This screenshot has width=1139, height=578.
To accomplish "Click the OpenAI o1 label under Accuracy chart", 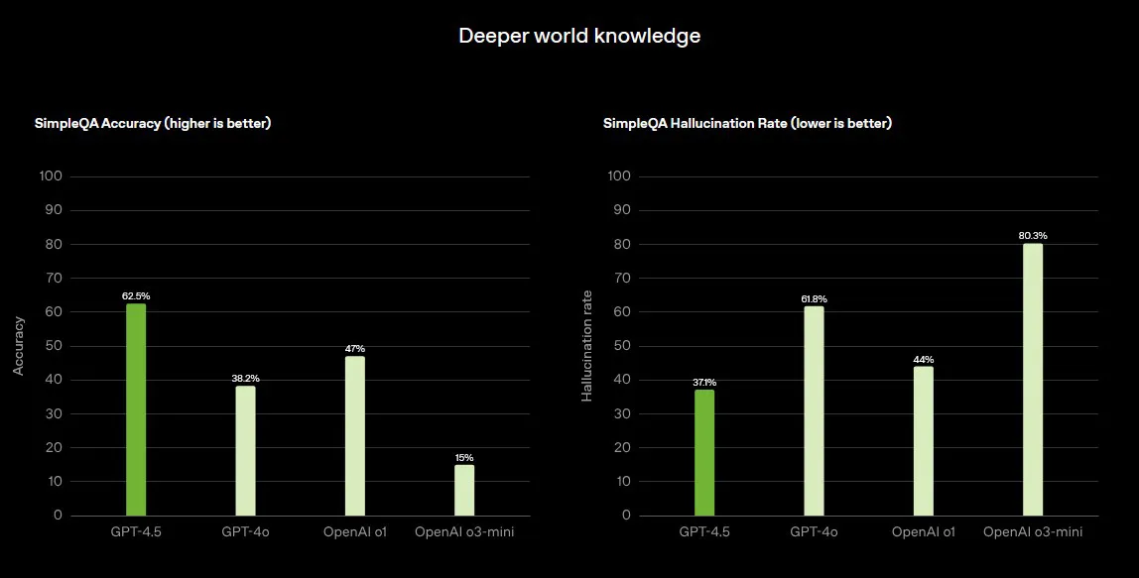I will [355, 532].
